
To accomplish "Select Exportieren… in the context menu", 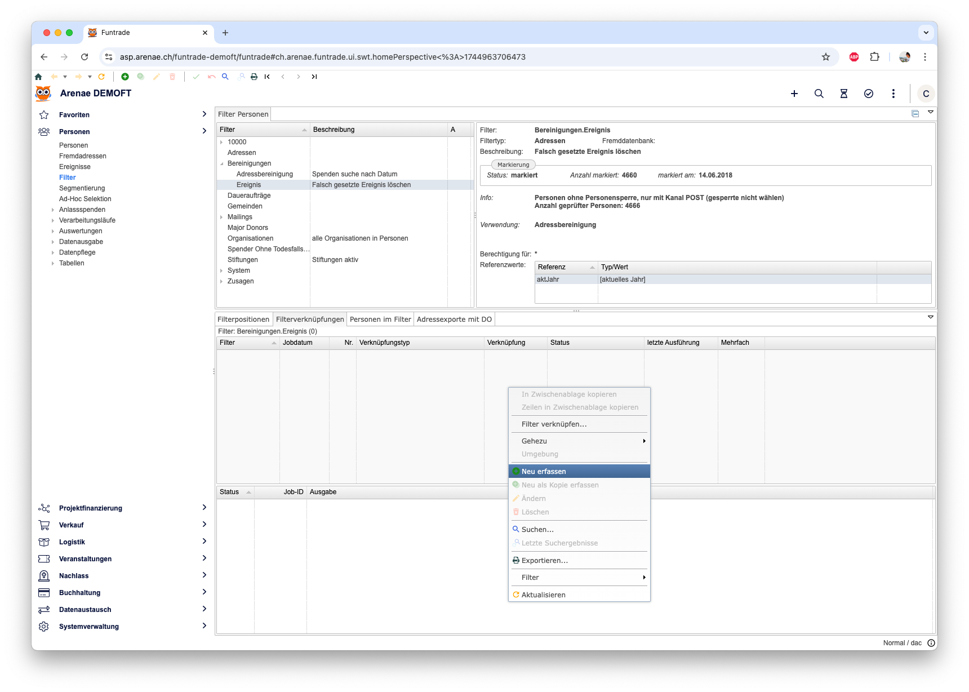I will (544, 560).
